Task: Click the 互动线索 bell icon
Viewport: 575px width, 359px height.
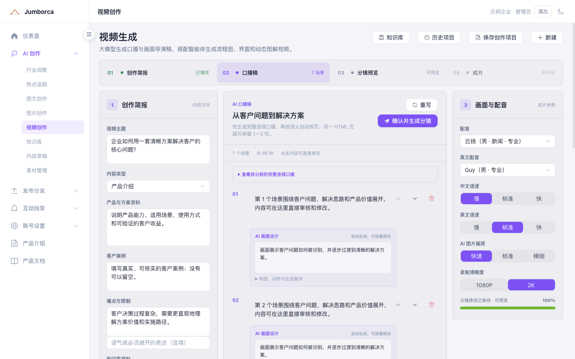Action: click(14, 208)
